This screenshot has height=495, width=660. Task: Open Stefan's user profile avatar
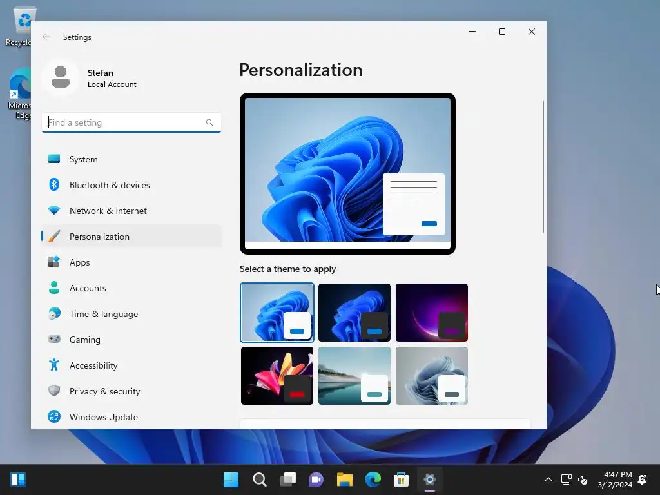click(x=61, y=77)
